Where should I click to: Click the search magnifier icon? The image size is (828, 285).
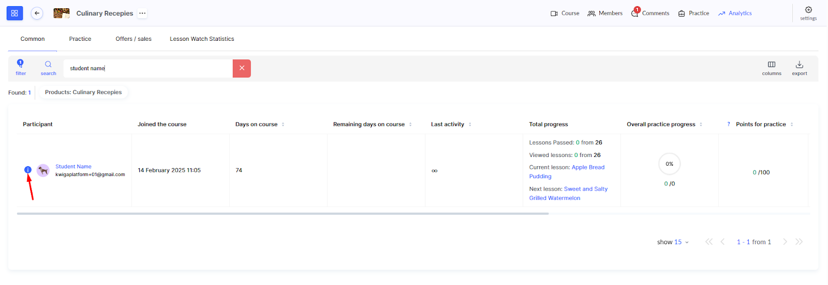(48, 65)
